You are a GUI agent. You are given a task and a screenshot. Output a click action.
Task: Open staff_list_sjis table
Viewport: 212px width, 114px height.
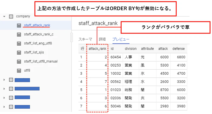(34, 52)
